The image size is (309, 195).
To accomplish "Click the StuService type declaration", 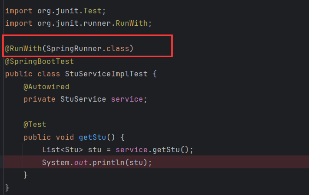I will (83, 99).
